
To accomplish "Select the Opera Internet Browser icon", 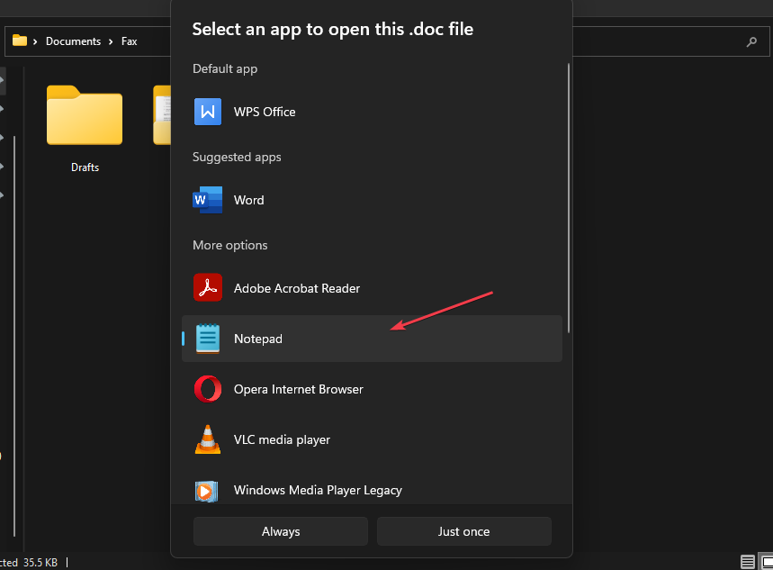I will coord(208,389).
